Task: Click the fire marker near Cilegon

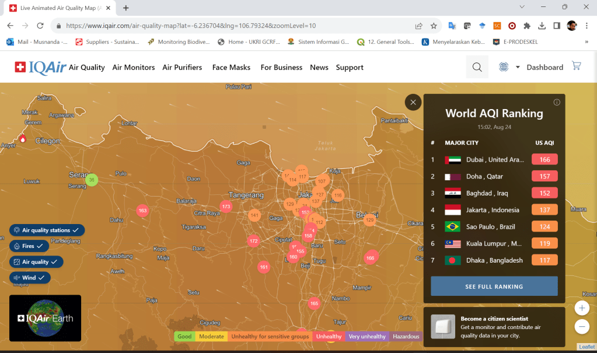Action: click(23, 139)
